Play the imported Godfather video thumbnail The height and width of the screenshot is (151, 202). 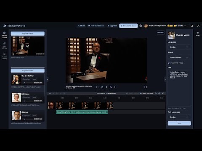pyautogui.click(x=28, y=46)
